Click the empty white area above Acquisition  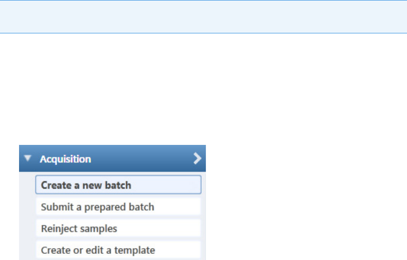204,89
